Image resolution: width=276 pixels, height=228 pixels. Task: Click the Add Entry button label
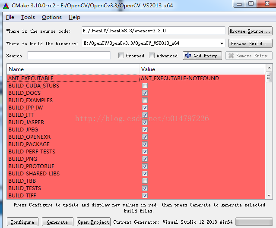pos(205,56)
